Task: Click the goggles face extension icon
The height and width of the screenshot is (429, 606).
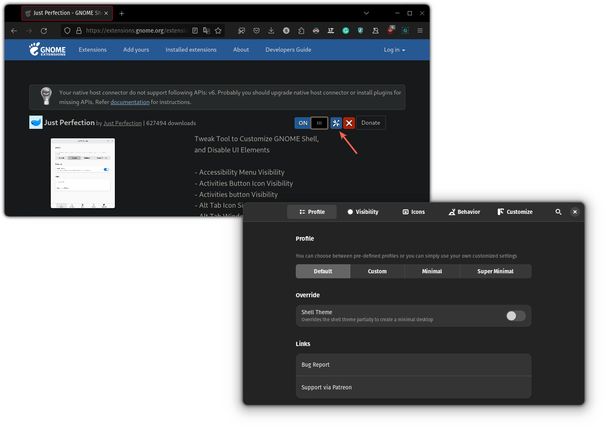Action: pyautogui.click(x=316, y=31)
